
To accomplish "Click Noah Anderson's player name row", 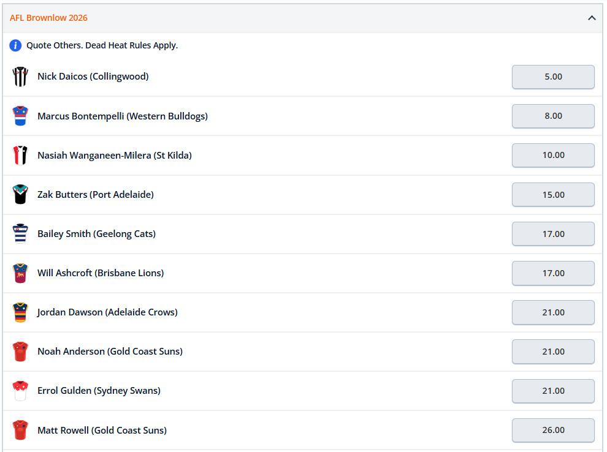I will click(x=110, y=352).
